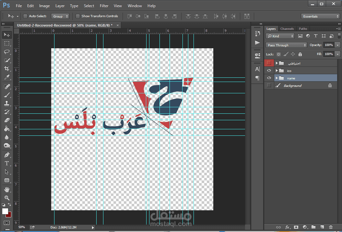Enable Show Transform Controls checkbox
342x232 pixels.
click(x=78, y=16)
